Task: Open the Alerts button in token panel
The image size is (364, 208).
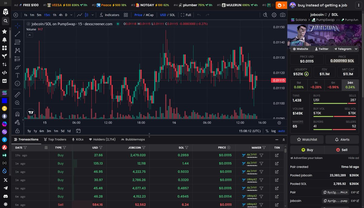Action: [342, 139]
